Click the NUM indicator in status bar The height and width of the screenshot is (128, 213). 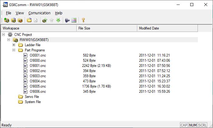pos(193,125)
